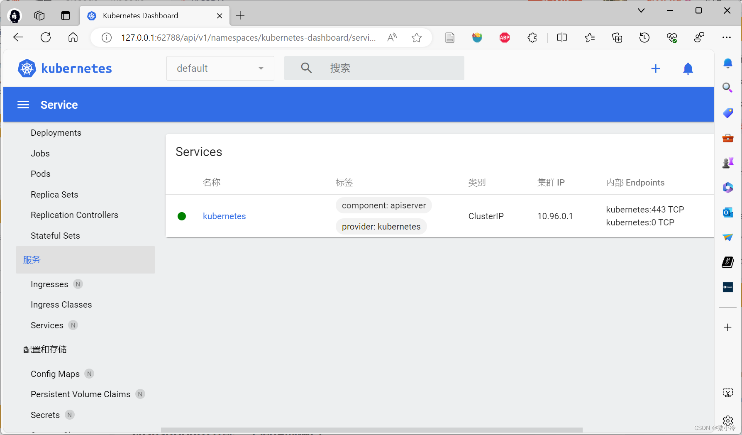This screenshot has width=742, height=435.
Task: Click the component: apiserver label chip
Action: [384, 205]
